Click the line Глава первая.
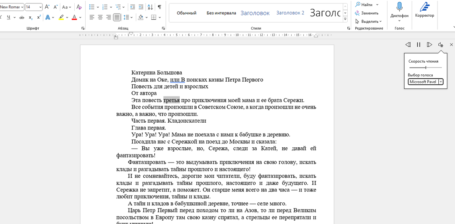The image size is (455, 224). [149, 128]
